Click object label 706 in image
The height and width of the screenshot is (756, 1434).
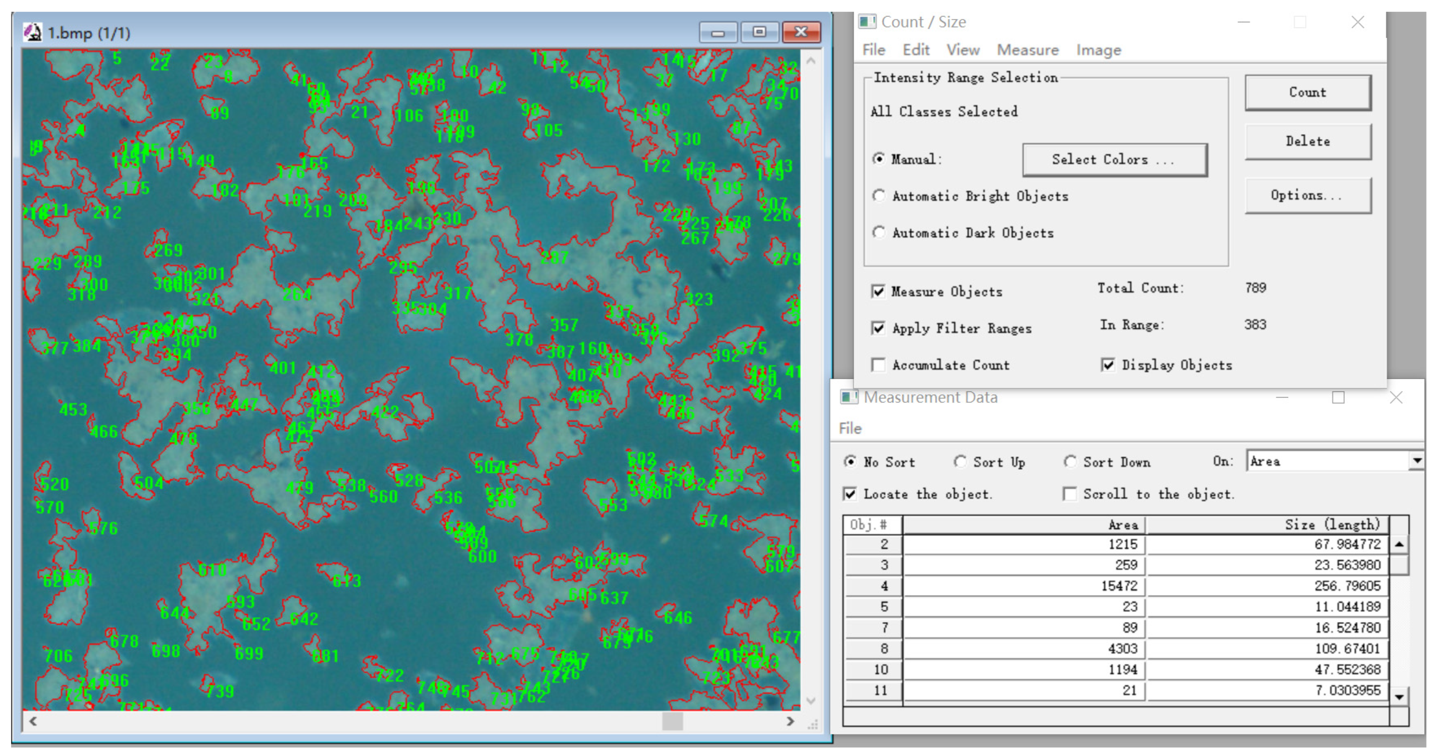tap(58, 656)
